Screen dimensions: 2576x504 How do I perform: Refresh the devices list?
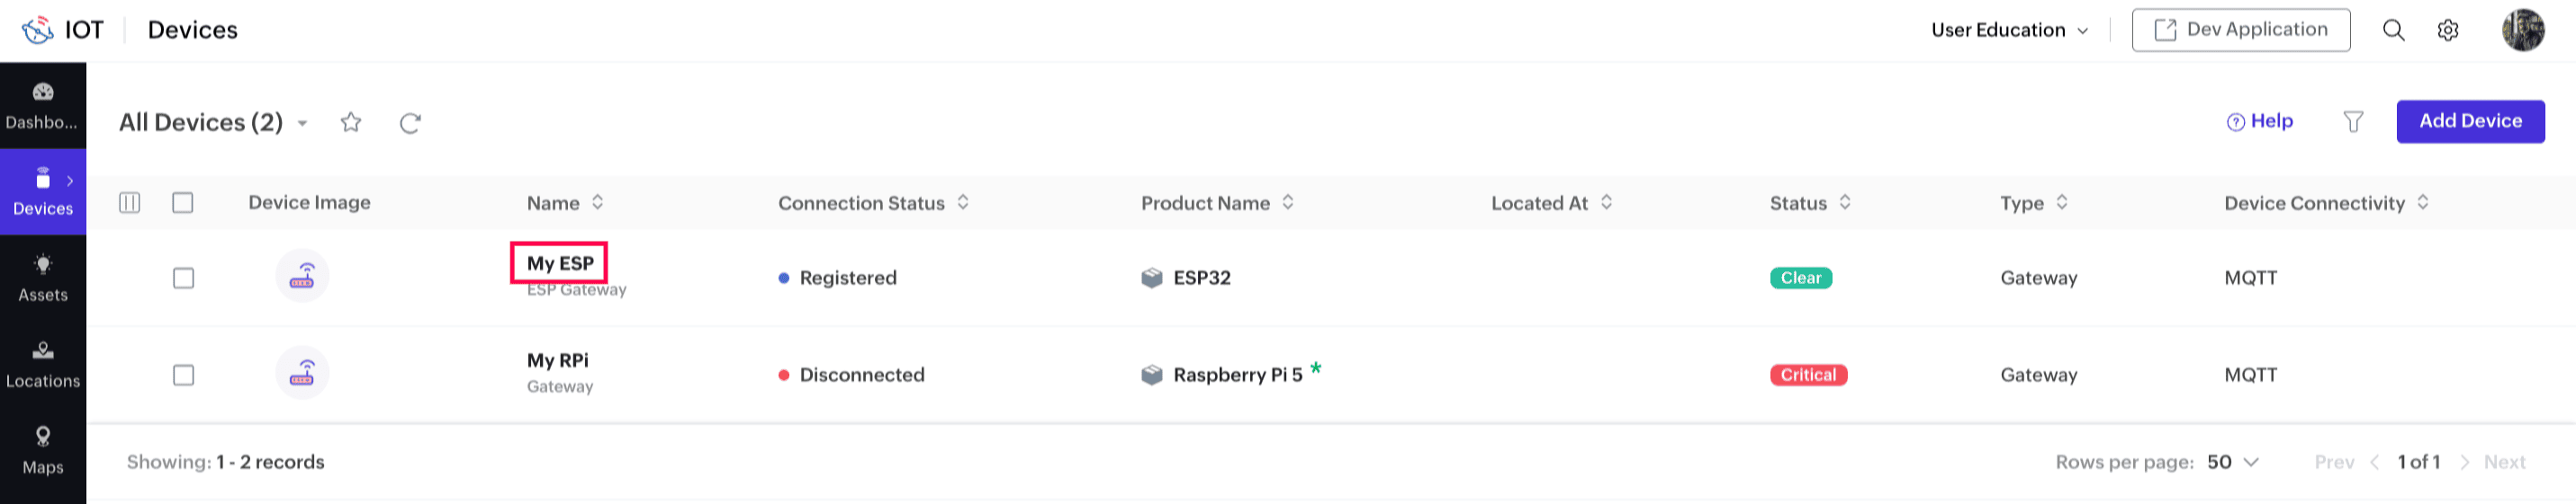click(x=410, y=123)
